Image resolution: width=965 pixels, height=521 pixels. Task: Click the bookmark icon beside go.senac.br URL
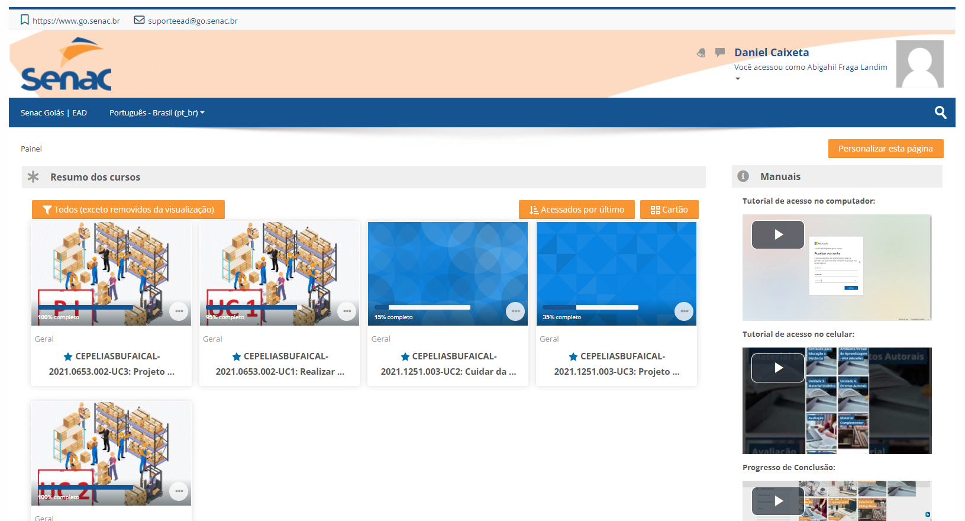coord(24,20)
